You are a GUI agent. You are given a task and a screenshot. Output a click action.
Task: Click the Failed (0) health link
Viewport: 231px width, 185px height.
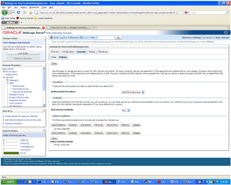[x=24, y=140]
